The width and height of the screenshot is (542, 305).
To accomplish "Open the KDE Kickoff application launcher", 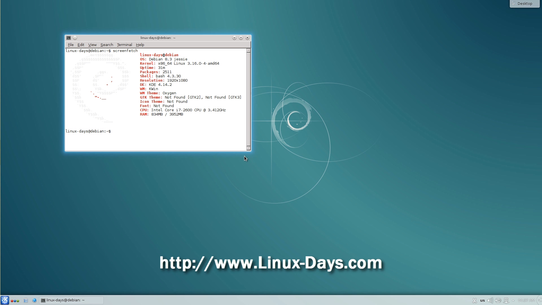I will 5,300.
